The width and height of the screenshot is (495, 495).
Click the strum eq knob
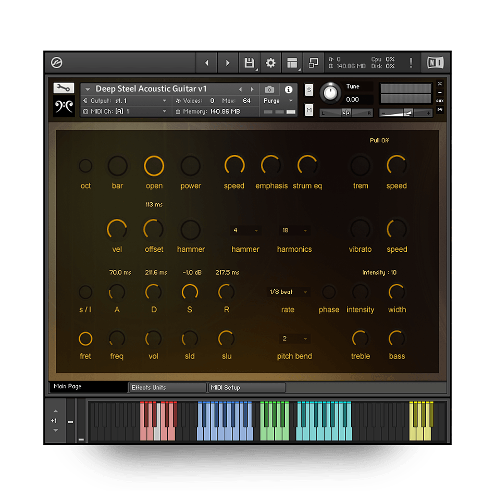point(307,166)
